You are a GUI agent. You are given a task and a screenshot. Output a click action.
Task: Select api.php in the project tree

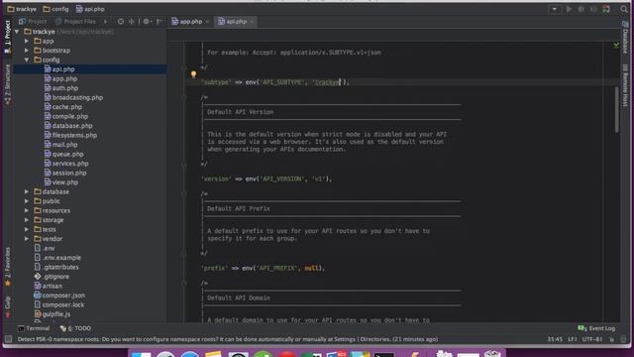(x=90, y=69)
